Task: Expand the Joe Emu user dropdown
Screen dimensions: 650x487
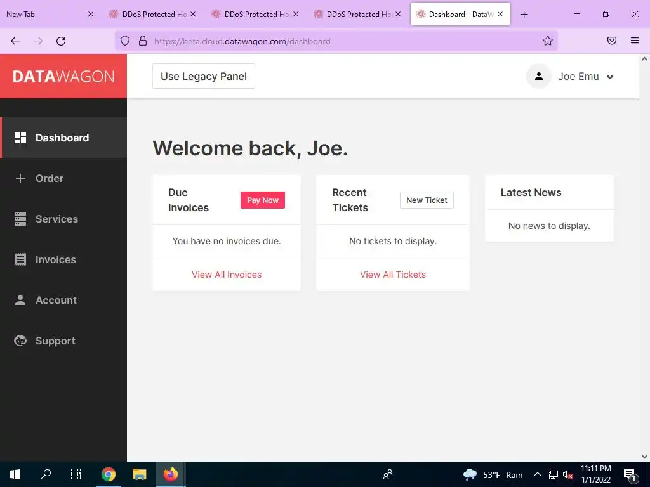Action: pos(585,76)
